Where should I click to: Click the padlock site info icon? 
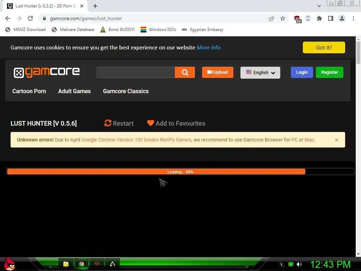tap(44, 18)
